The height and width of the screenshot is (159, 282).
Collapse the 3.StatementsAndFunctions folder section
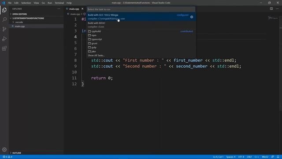[36, 18]
